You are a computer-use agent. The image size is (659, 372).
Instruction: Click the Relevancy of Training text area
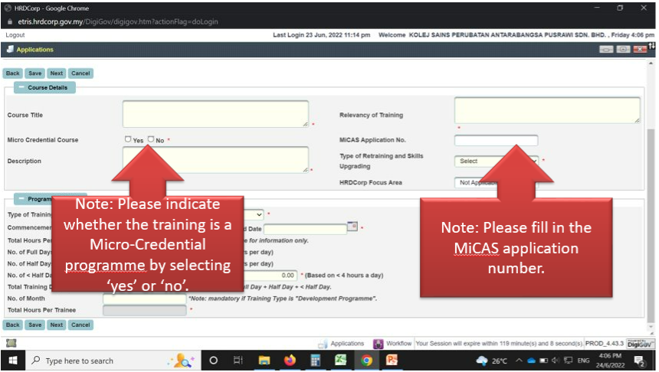tap(547, 110)
